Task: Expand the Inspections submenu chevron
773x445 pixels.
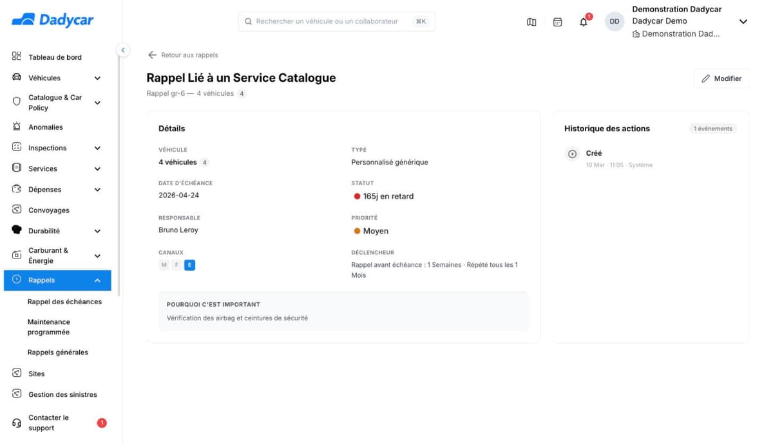Action: [x=97, y=148]
